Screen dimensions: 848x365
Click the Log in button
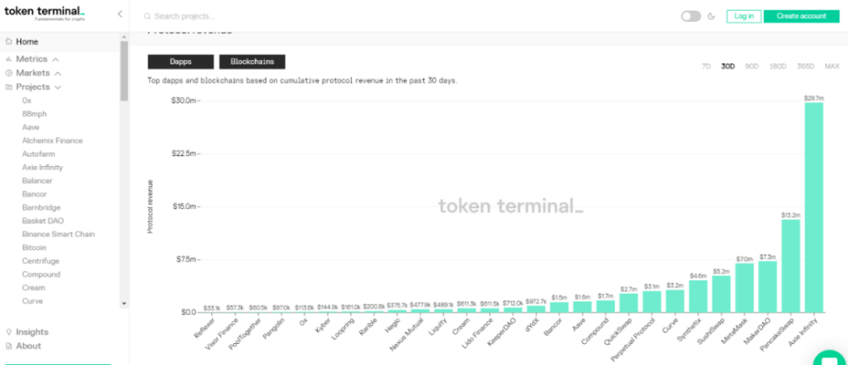tap(744, 16)
